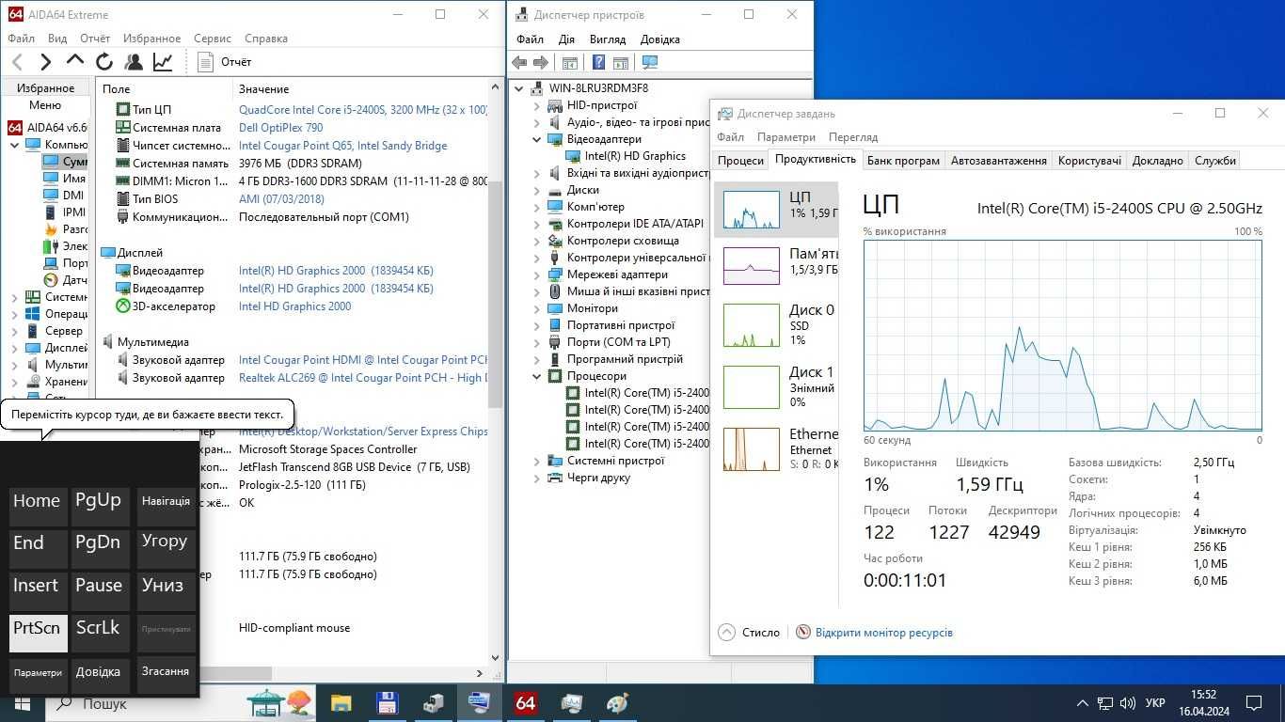1285x722 pixels.
Task: Open Избранное menu in AIDA64
Action: point(151,39)
